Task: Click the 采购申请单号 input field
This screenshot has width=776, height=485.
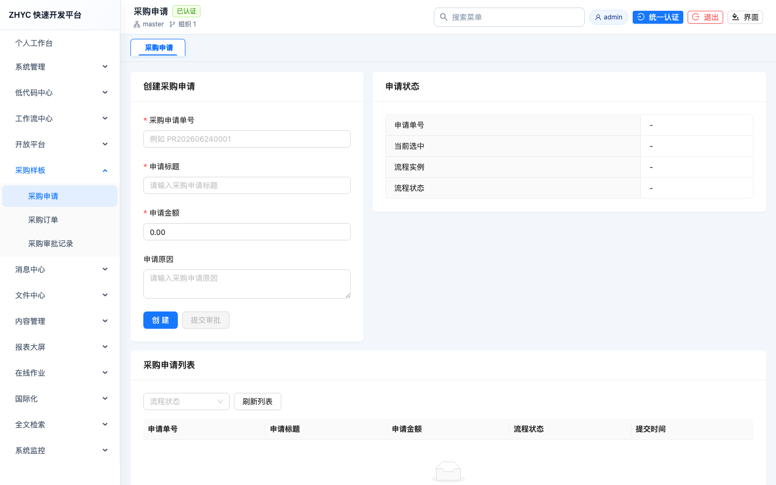Action: [247, 139]
